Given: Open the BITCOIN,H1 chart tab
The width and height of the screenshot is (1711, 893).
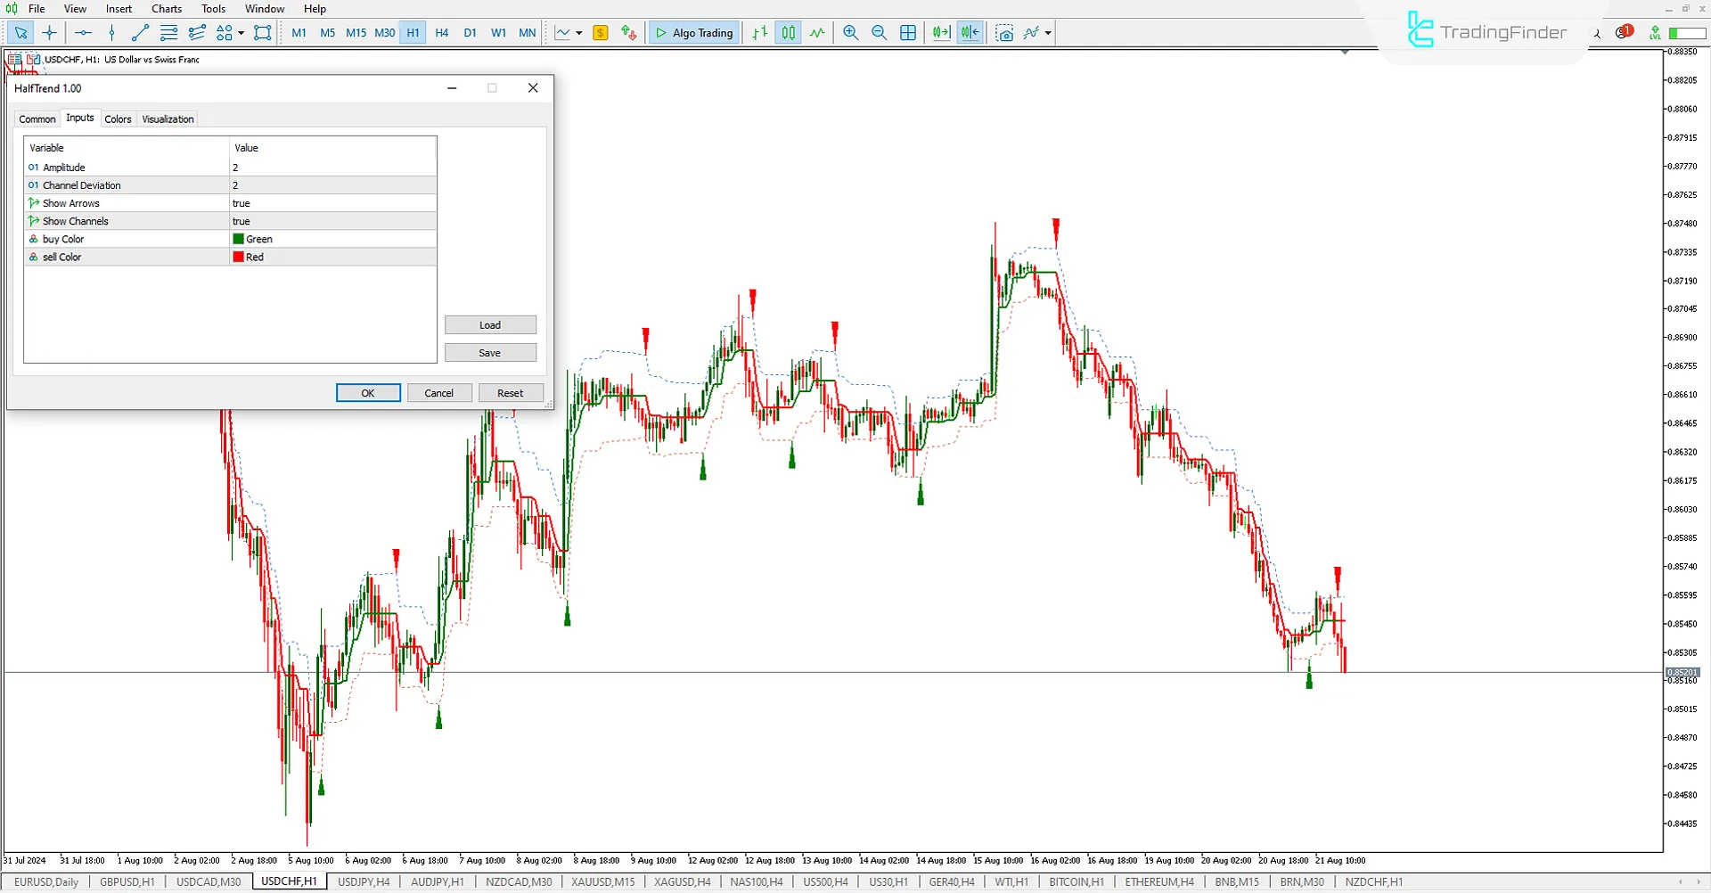Looking at the screenshot, I should point(1077,881).
